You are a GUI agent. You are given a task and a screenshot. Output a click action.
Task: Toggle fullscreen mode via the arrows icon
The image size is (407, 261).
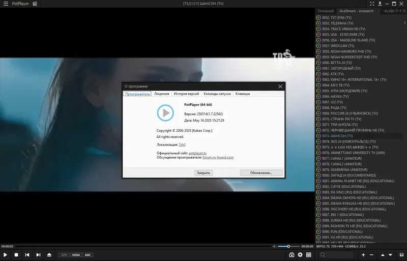[372, 4]
